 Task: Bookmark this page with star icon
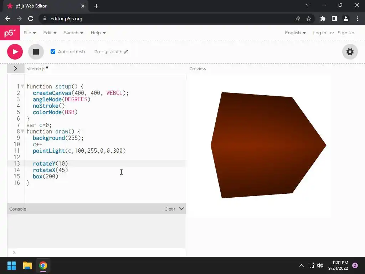click(x=309, y=19)
